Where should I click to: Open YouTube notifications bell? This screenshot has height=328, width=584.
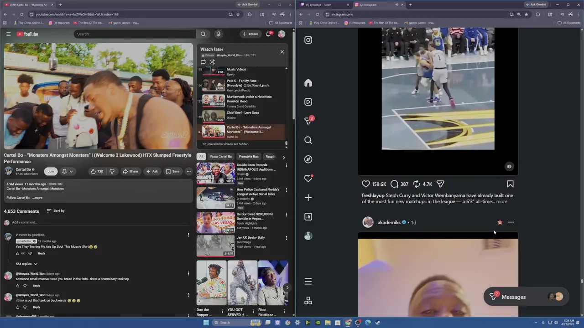[x=269, y=34]
